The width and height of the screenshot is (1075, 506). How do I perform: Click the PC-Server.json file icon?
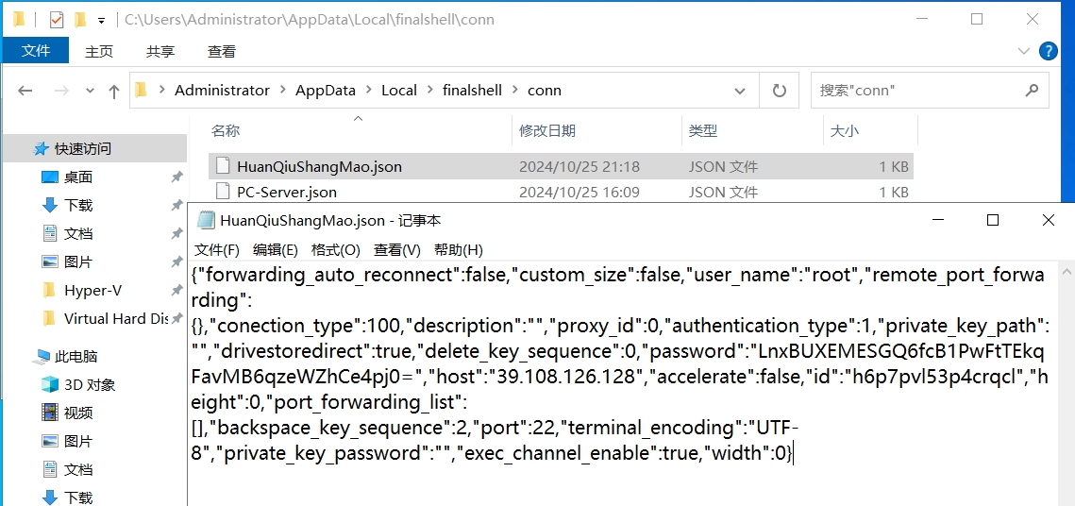[222, 192]
